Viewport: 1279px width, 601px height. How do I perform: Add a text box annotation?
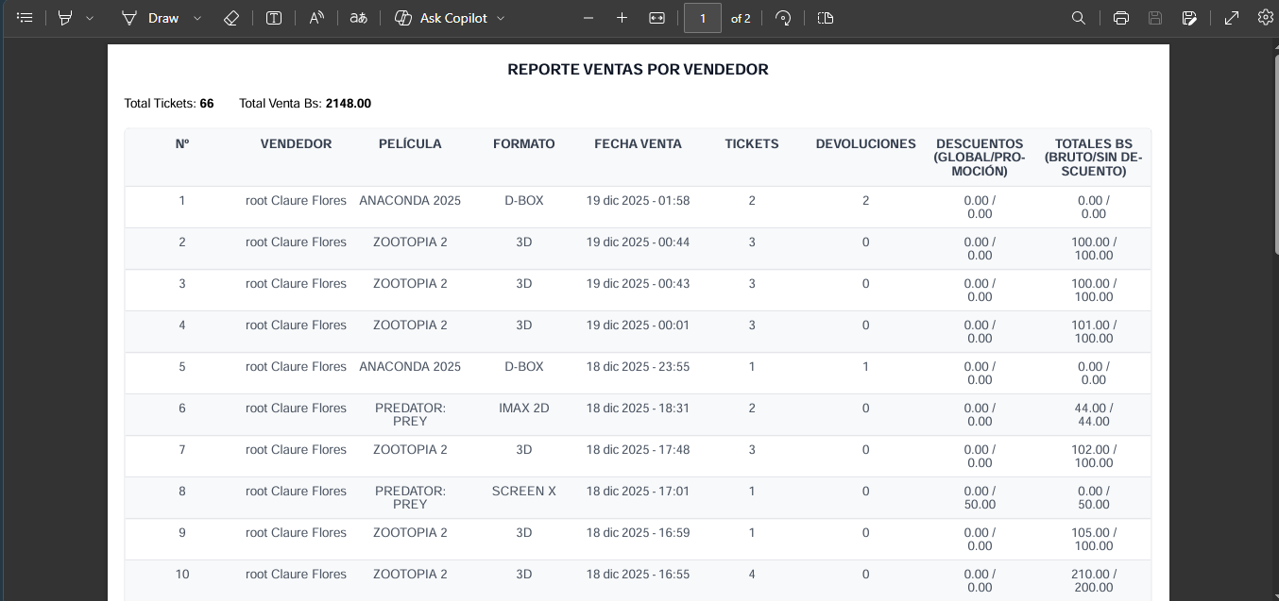click(x=273, y=17)
